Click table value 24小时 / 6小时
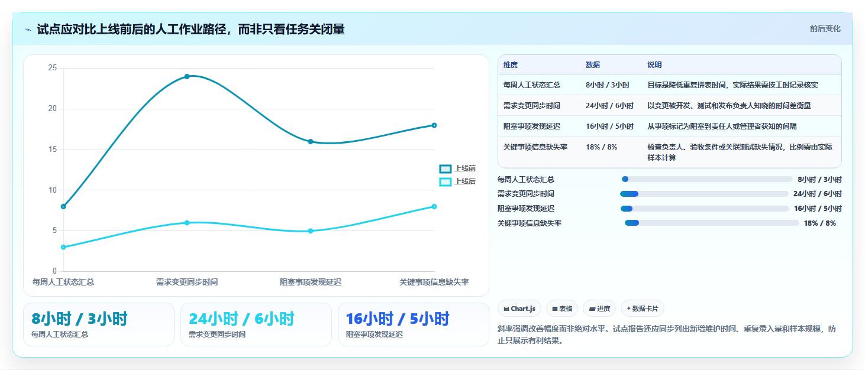This screenshot has height=370, width=865. pos(609,106)
